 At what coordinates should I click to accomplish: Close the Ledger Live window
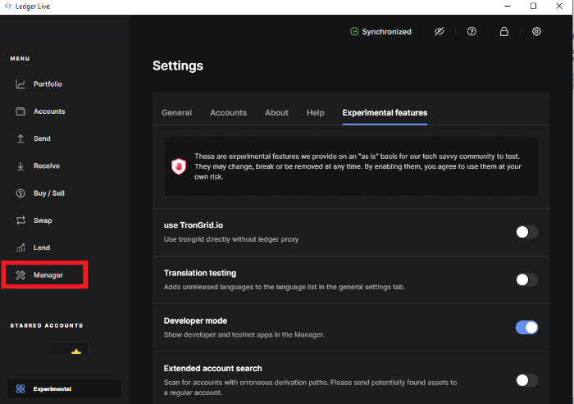[559, 7]
